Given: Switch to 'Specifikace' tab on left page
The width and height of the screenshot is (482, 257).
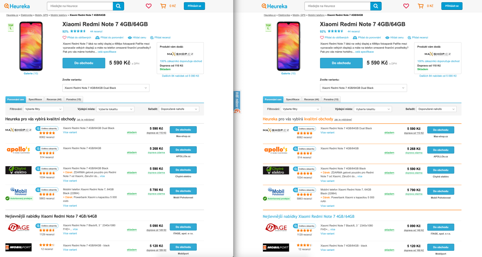Looking at the screenshot, I should [35, 99].
